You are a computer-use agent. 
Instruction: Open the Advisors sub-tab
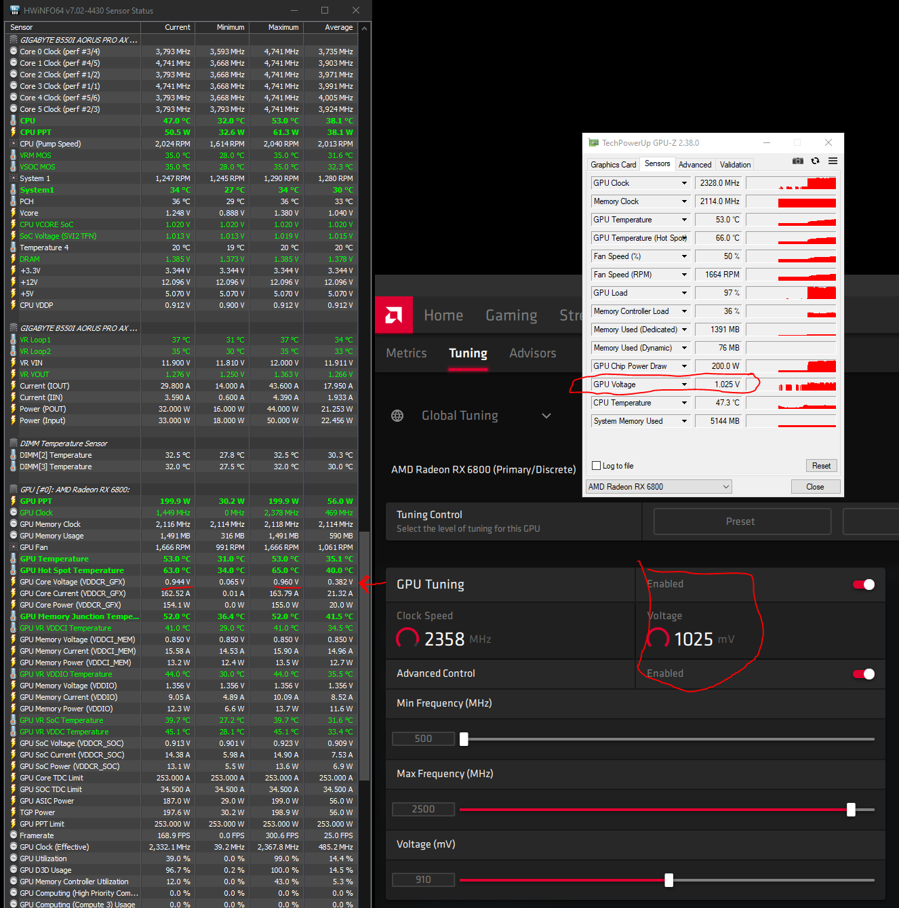click(533, 353)
